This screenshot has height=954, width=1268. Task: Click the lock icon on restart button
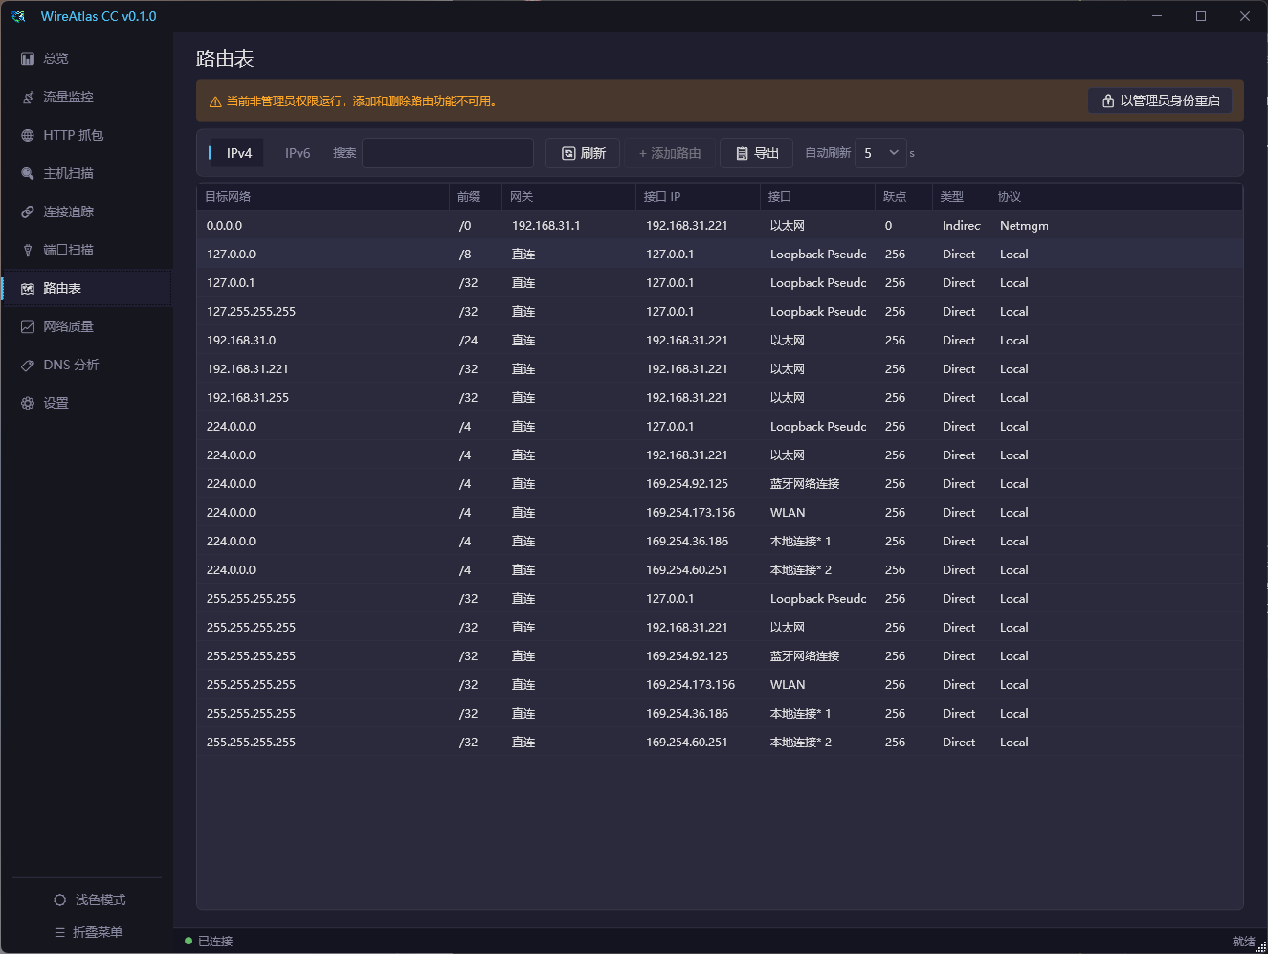click(1108, 100)
